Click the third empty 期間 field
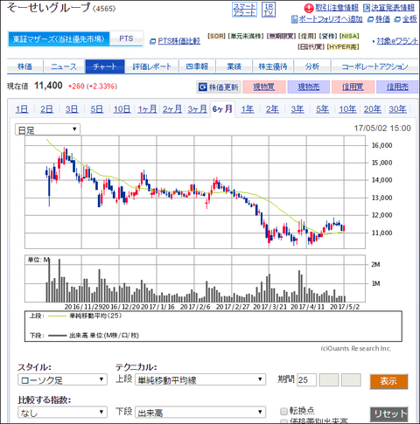420x424 pixels. point(351,380)
